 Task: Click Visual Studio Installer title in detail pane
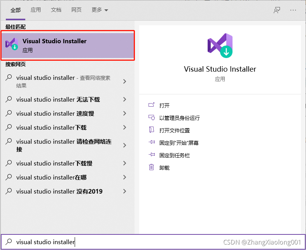point(220,69)
